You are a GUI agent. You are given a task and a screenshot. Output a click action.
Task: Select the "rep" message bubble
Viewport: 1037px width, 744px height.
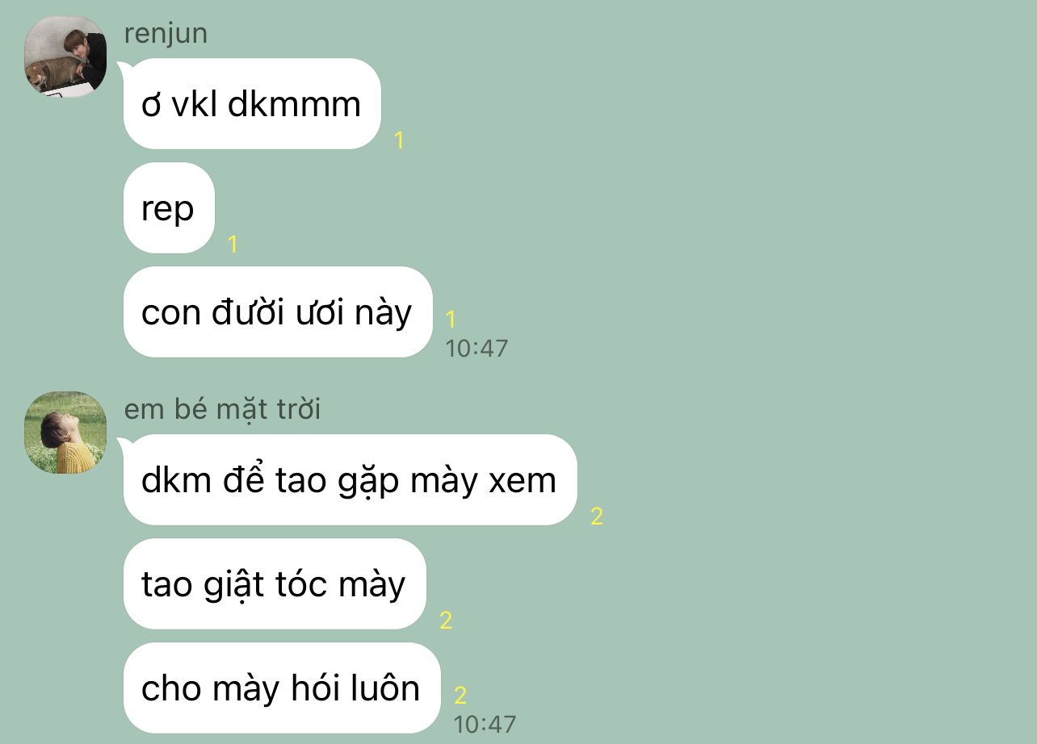[169, 208]
